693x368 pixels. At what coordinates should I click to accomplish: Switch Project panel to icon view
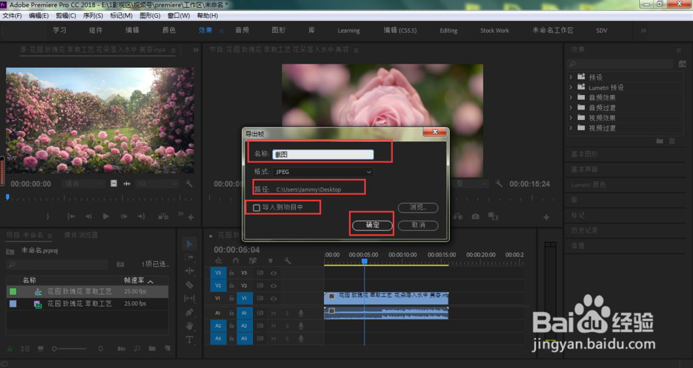pyautogui.click(x=41, y=349)
